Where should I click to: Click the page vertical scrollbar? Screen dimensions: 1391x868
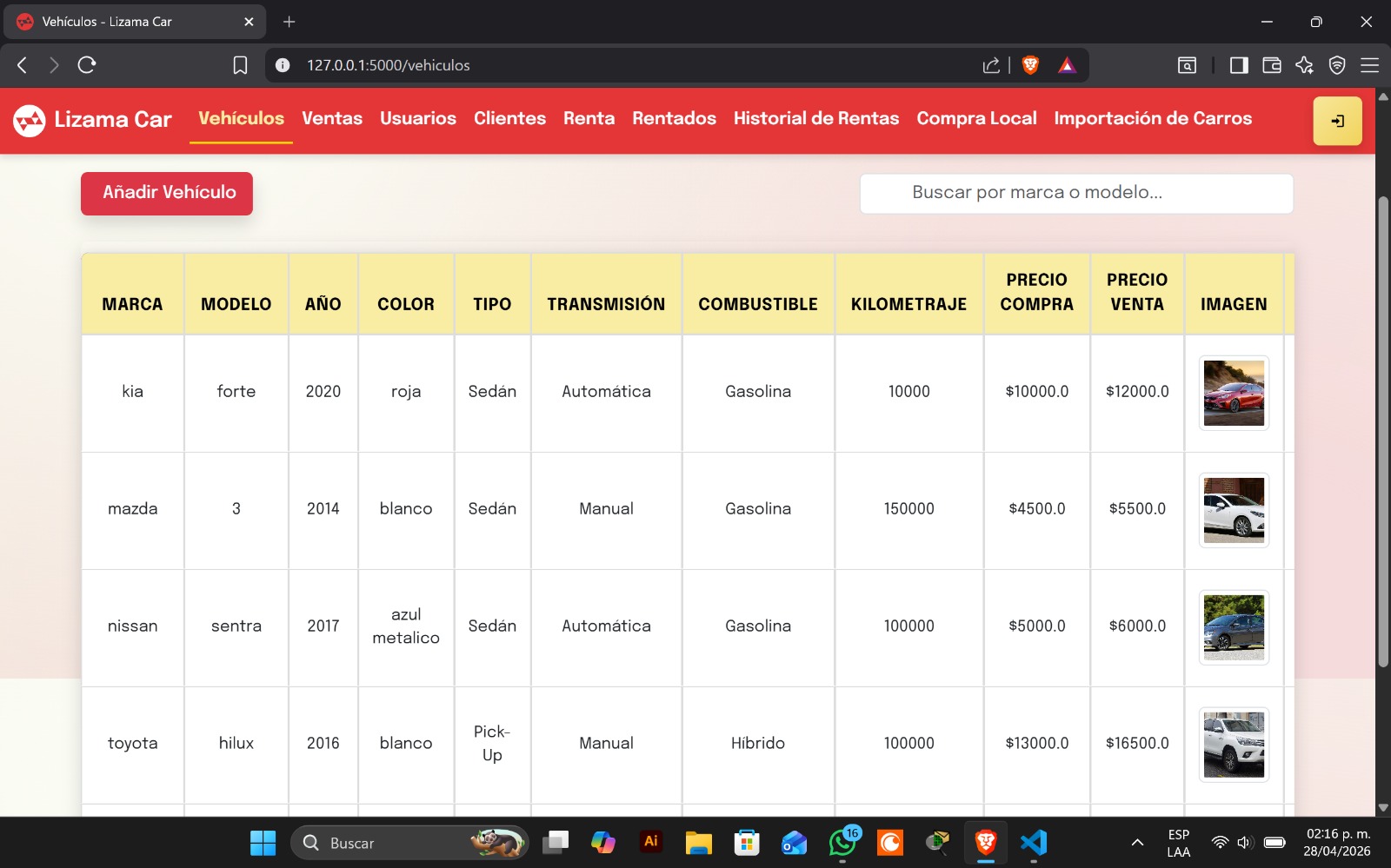click(1383, 433)
